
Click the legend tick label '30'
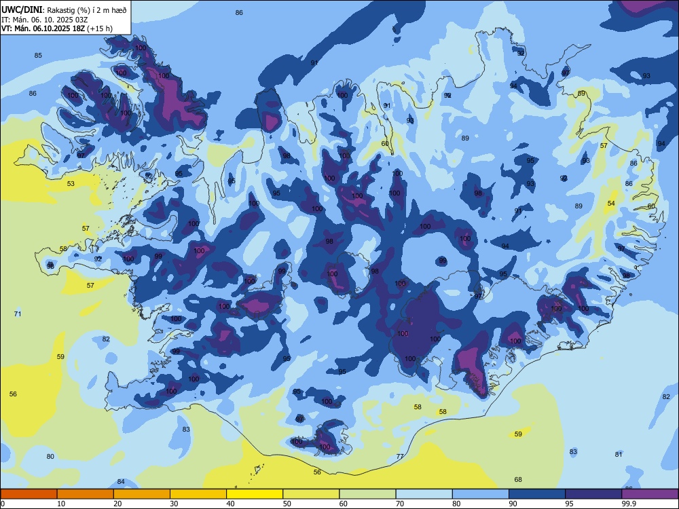click(x=174, y=504)
